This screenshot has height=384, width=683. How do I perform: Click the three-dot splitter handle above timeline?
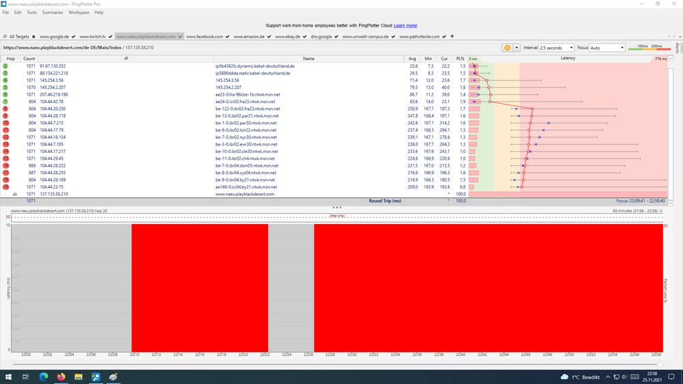coord(336,207)
